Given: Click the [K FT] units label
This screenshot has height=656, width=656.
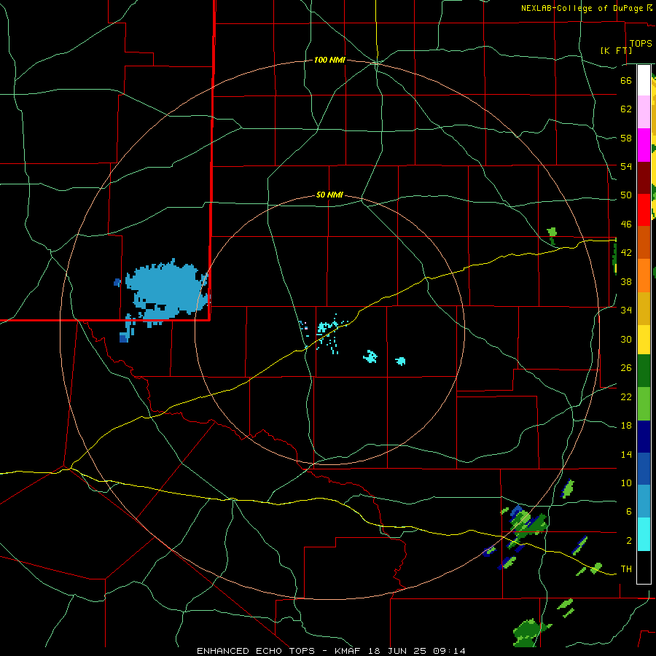Looking at the screenshot, I should pyautogui.click(x=616, y=50).
